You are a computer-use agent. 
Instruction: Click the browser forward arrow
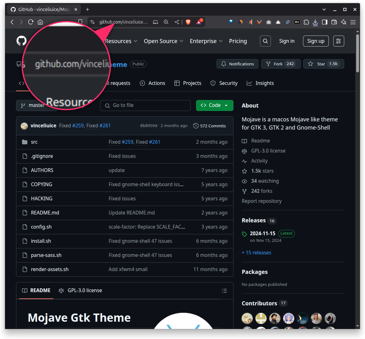[x=21, y=22]
